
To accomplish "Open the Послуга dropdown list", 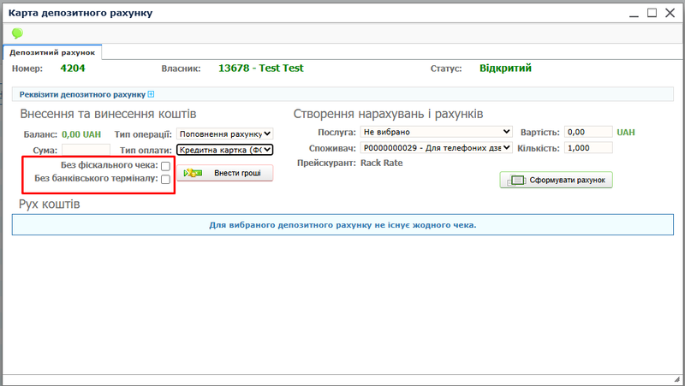I will (437, 133).
